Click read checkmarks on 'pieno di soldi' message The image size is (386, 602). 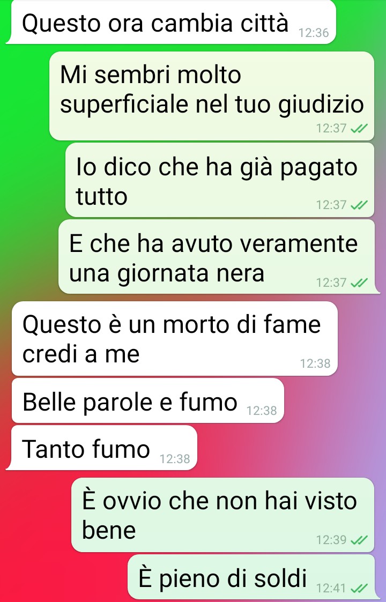point(360,588)
